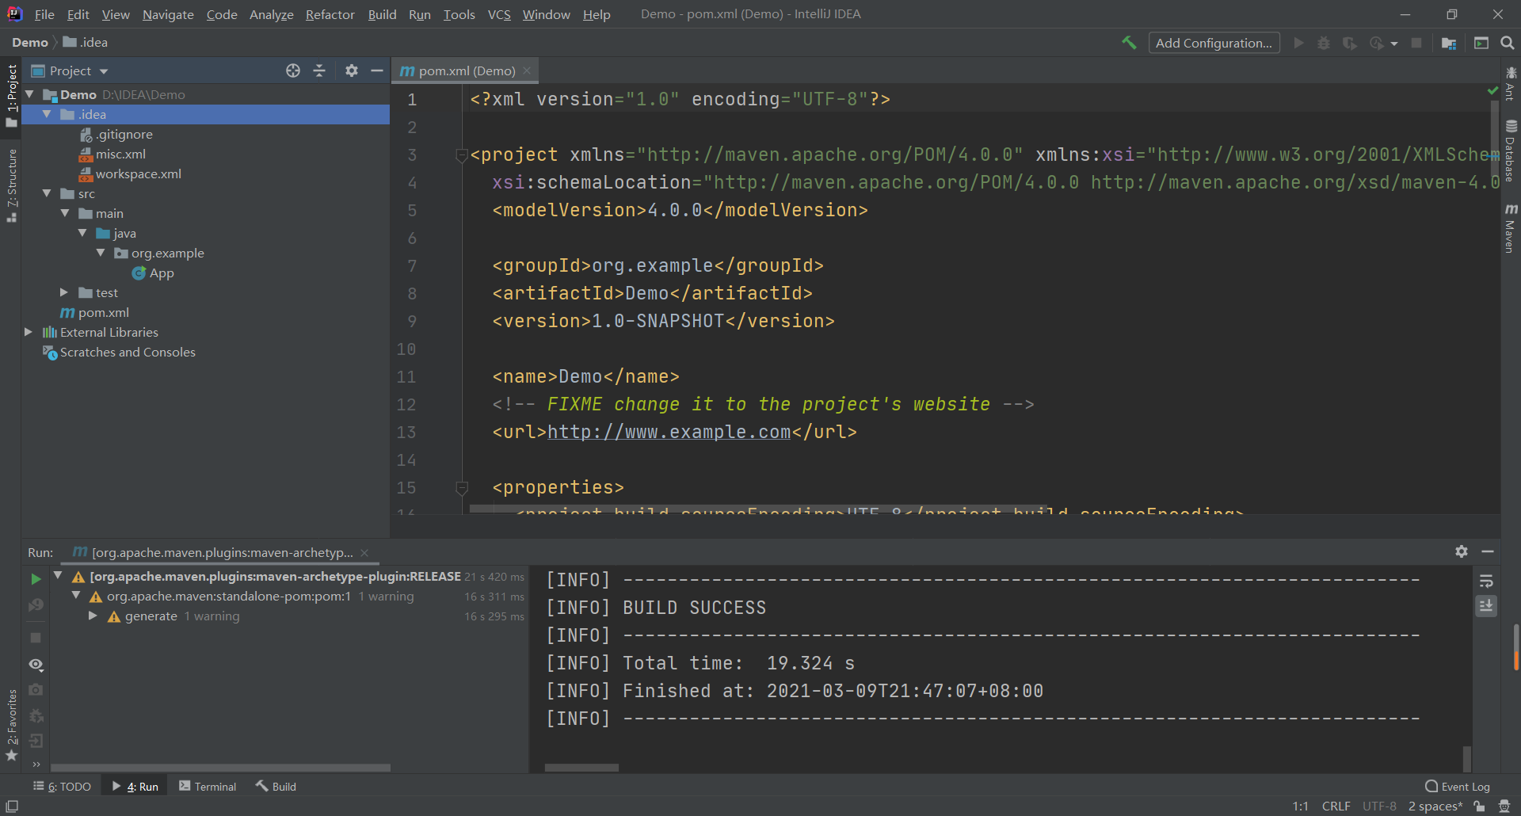Toggle soft-wrap in Run console
The image size is (1521, 816).
1486,581
